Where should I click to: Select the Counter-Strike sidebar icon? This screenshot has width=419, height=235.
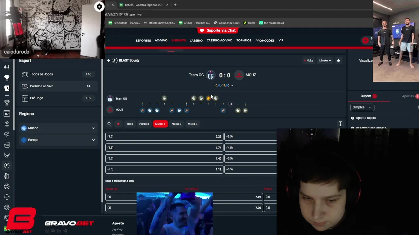point(7,165)
